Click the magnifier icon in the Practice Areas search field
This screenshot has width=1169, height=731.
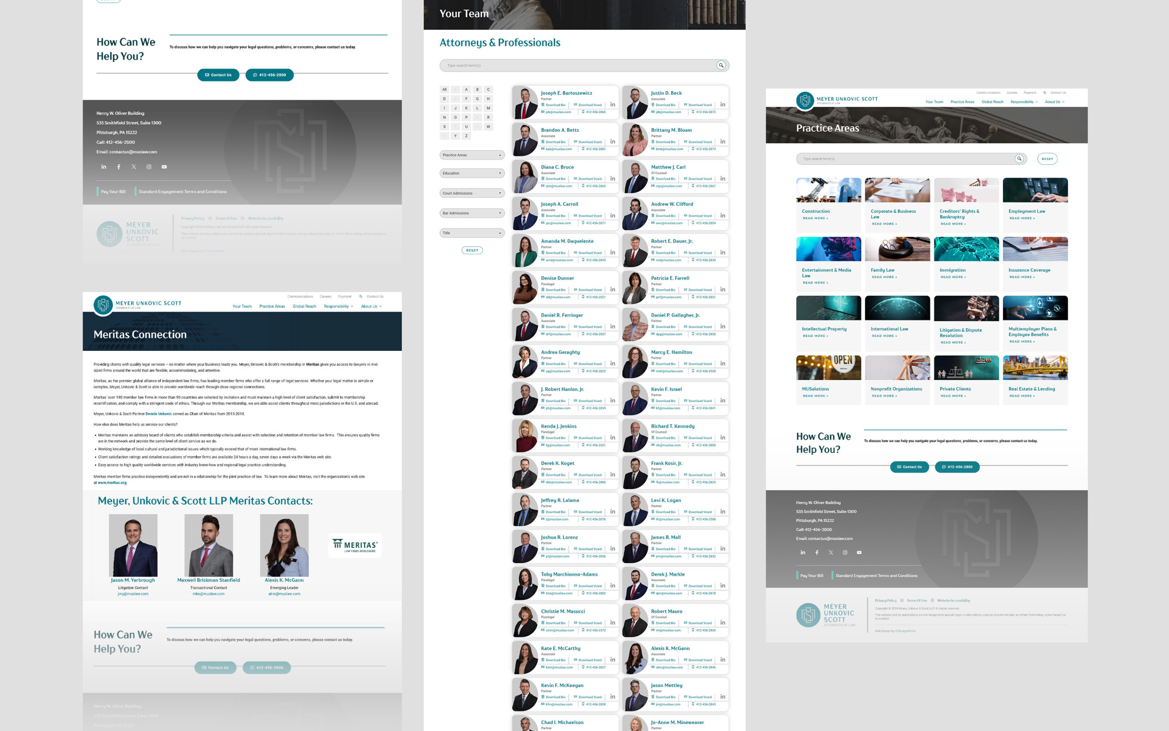point(1019,159)
